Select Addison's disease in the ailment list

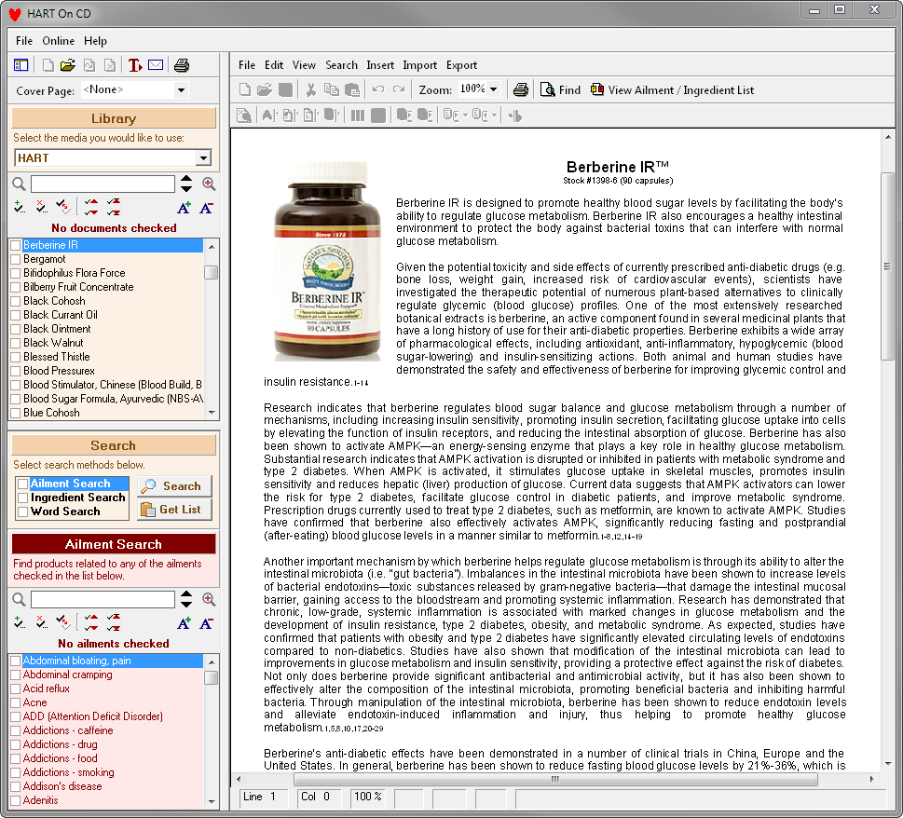[x=62, y=786]
